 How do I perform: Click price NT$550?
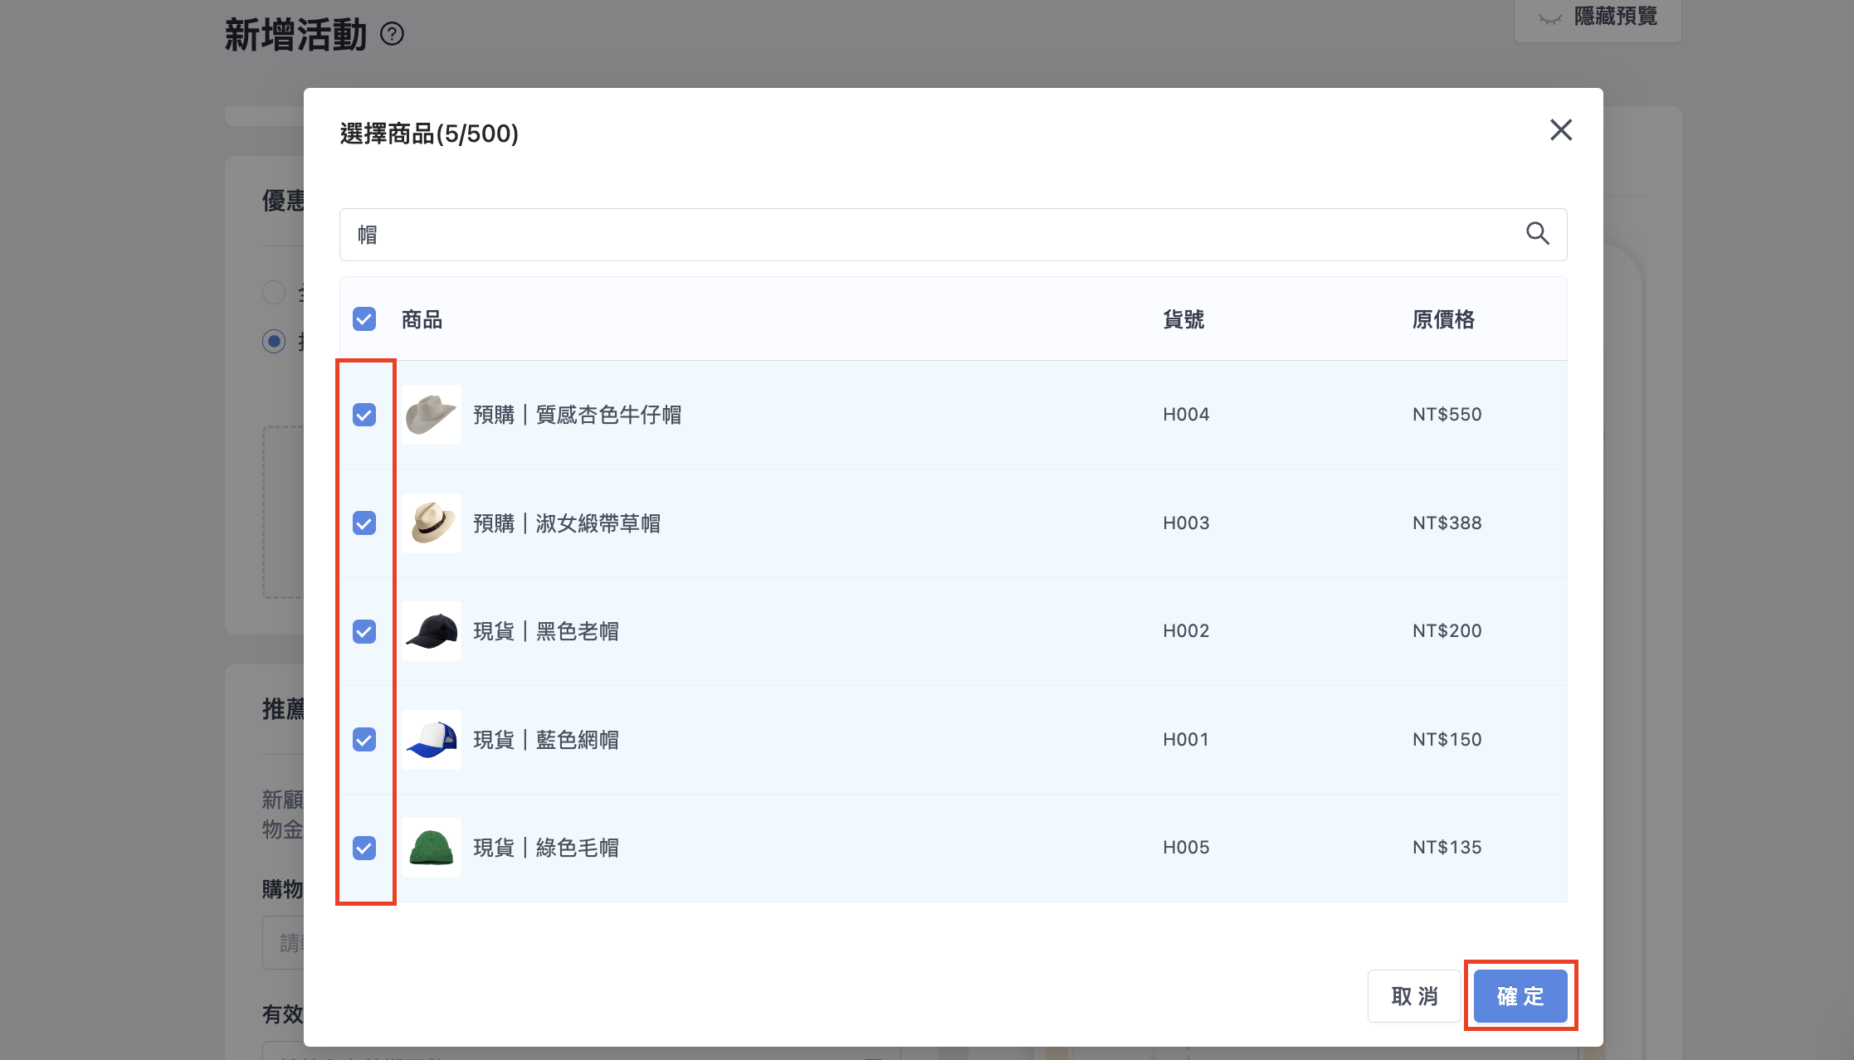pyautogui.click(x=1447, y=415)
